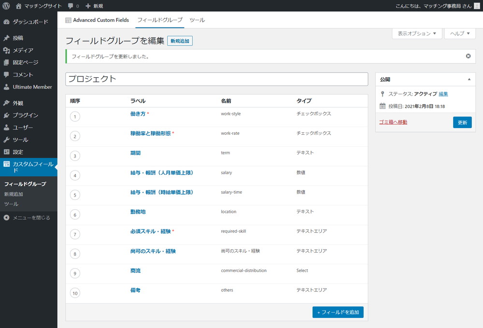Click the ゴミ箱へ移動 link
Screen dimensions: 483x328
(393, 122)
